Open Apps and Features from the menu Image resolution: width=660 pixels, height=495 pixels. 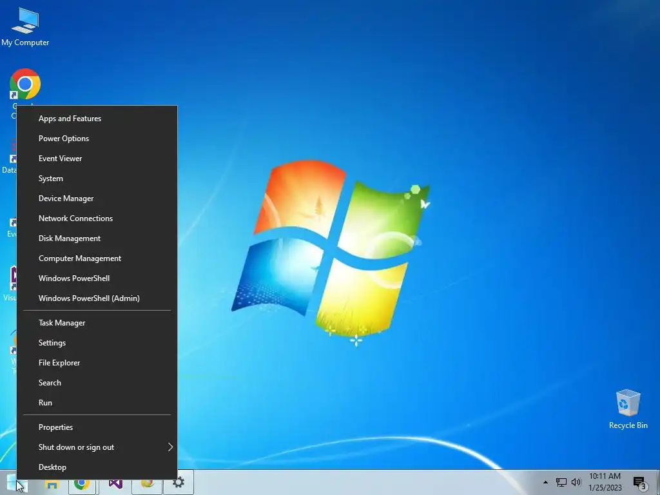pos(97,119)
